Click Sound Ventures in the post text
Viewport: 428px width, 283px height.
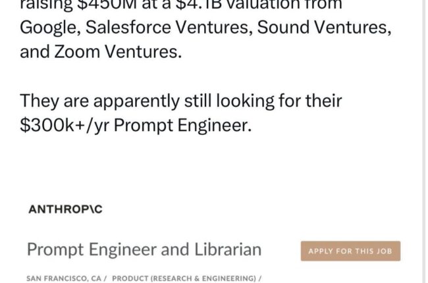[308, 28]
